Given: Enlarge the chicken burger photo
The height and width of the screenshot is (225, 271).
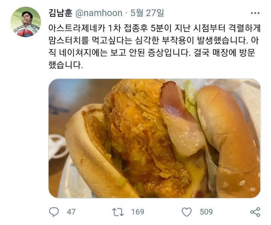Looking at the screenshot, I should (x=154, y=138).
